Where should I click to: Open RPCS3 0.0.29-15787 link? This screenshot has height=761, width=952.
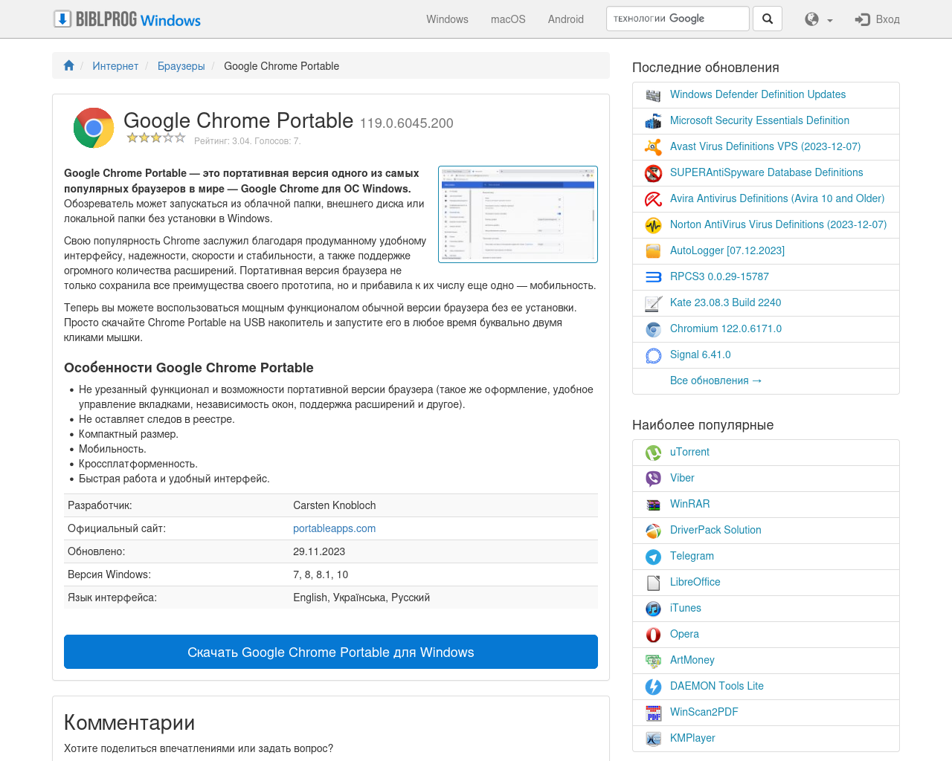tap(719, 276)
